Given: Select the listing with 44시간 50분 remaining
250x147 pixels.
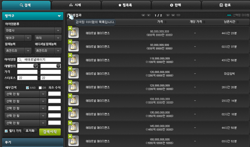Looking at the screenshot, I should (x=158, y=128).
